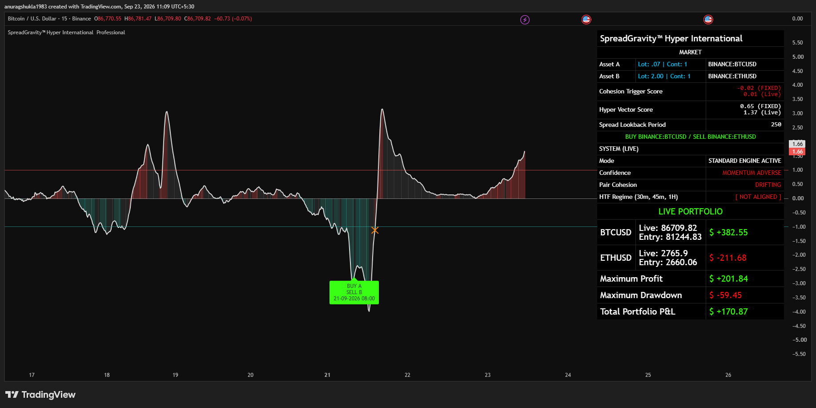Image resolution: width=816 pixels, height=408 pixels.
Task: Click the 5.50 value on the price scale
Action: click(x=797, y=43)
